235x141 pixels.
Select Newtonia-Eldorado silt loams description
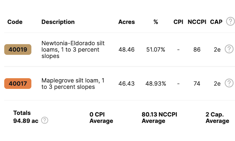(x=73, y=49)
